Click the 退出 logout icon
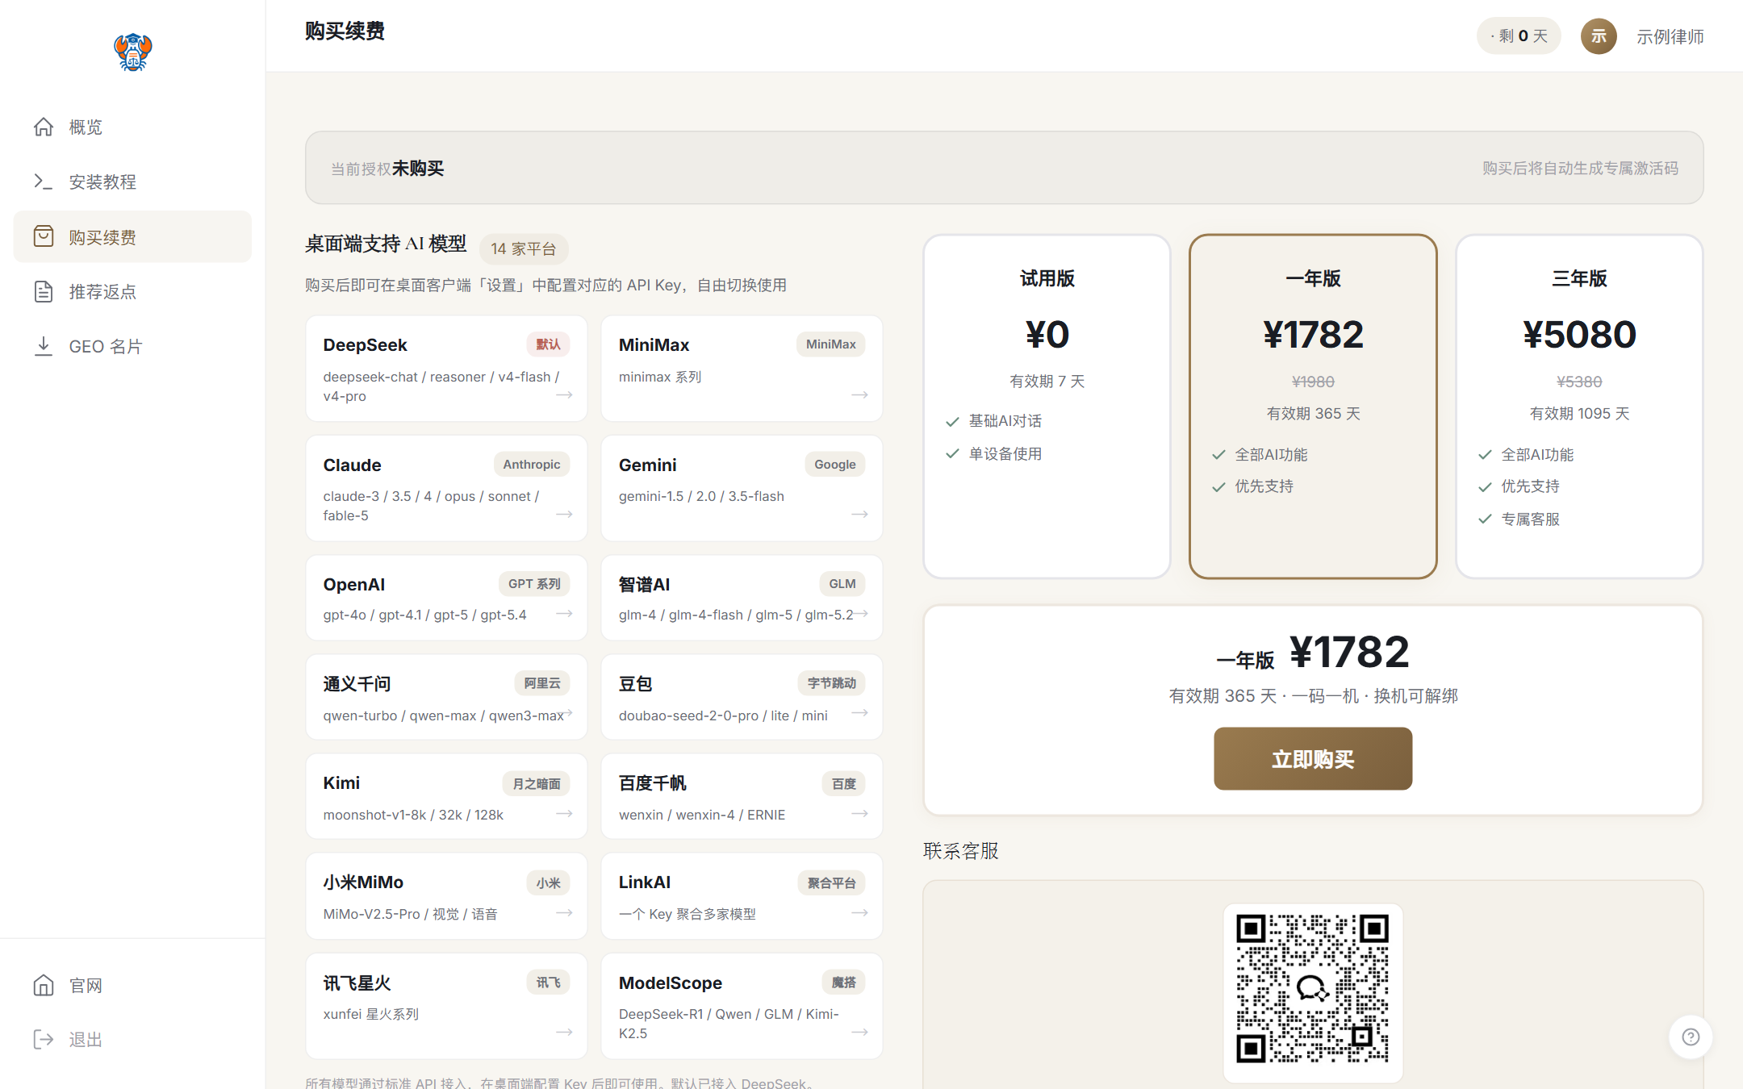The image size is (1743, 1089). pos(44,1039)
